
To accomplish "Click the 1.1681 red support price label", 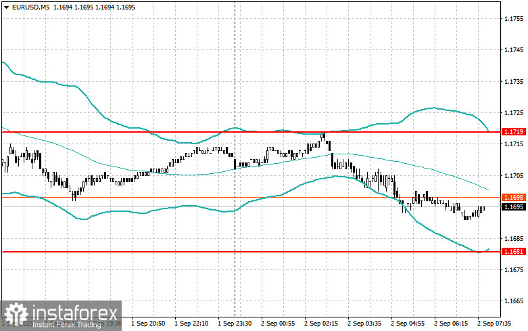I will click(x=514, y=251).
